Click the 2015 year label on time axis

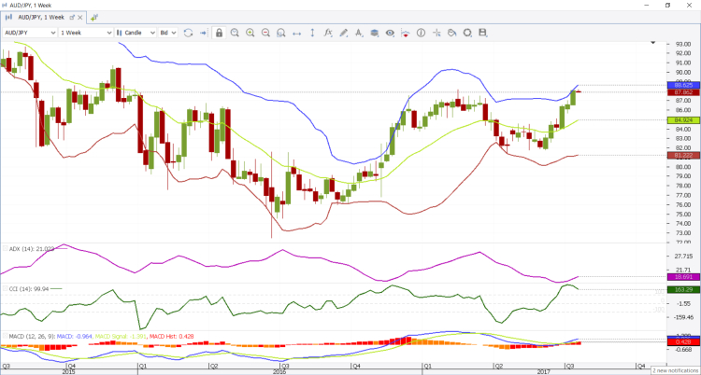pyautogui.click(x=68, y=371)
